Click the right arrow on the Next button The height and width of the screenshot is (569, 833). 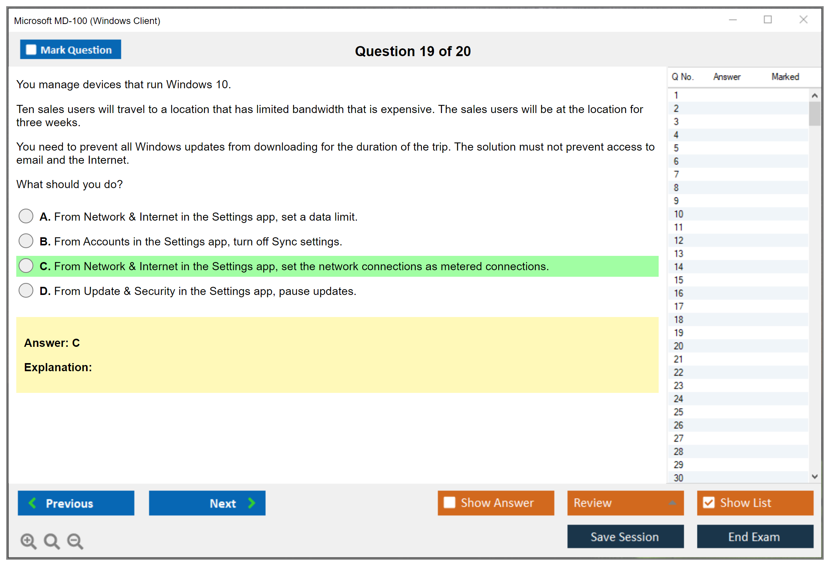252,503
